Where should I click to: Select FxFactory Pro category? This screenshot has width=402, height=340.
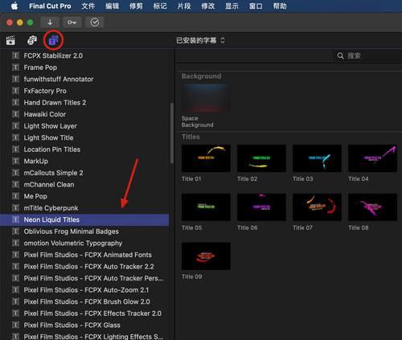84,91
